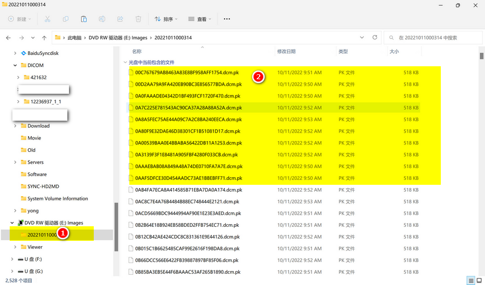Collapse the 光盘中当前包含的文件 group
Screen dimensions: 485x285
tap(125, 62)
